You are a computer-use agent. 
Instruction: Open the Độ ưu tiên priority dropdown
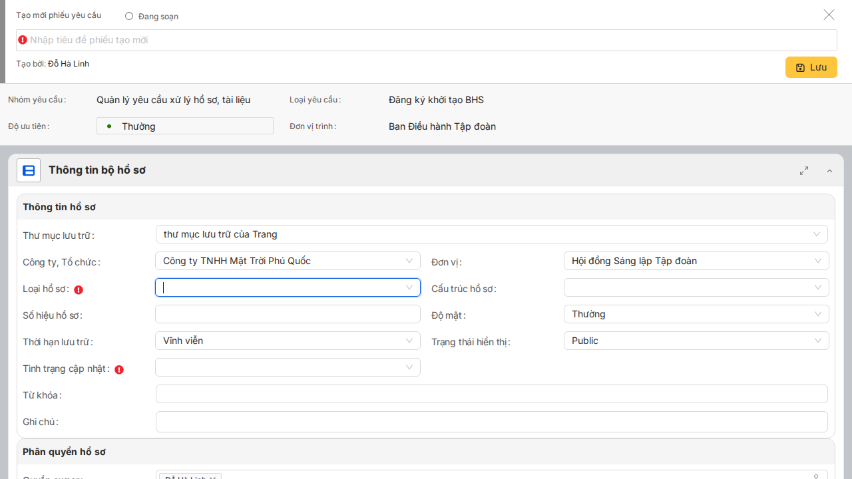coord(184,126)
